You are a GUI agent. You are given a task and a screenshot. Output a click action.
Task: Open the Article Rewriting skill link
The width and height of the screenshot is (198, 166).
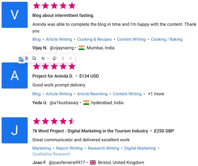[93, 94]
